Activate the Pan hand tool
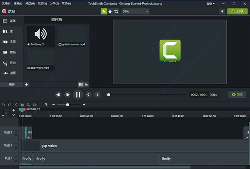The image size is (250, 169). (x=110, y=11)
